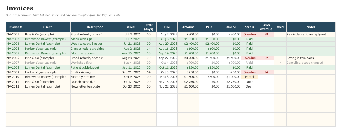
Task: Click cell INV-2001
Action: [15, 35]
